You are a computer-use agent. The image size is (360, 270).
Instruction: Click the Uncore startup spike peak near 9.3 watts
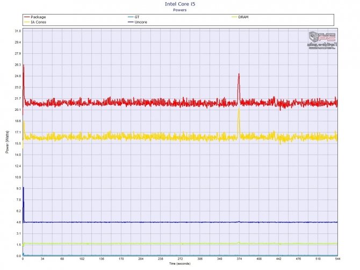tap(23, 188)
